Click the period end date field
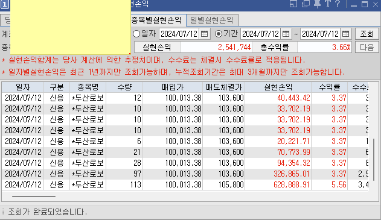This screenshot has width=381, height=220. pyautogui.click(x=321, y=34)
